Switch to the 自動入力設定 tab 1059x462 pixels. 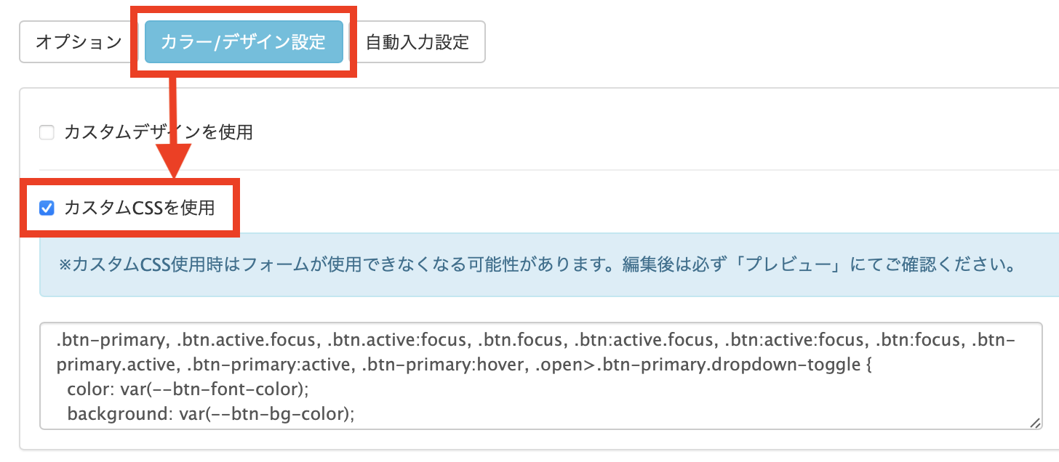click(x=417, y=42)
